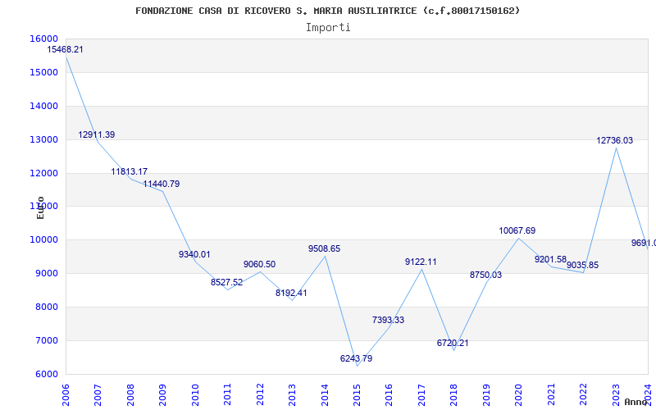Viewport: 656px width, 410px height.
Task: Click the 12911.39 data label
Action: pos(97,134)
